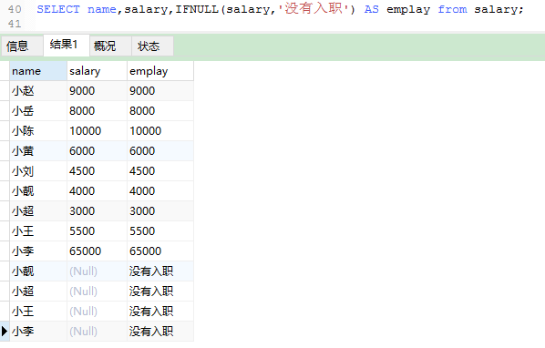
Task: Click line number 40 in editor gutter
Action: 15,9
